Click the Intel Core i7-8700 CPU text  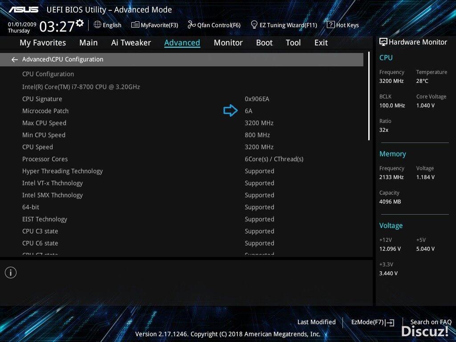click(x=81, y=87)
